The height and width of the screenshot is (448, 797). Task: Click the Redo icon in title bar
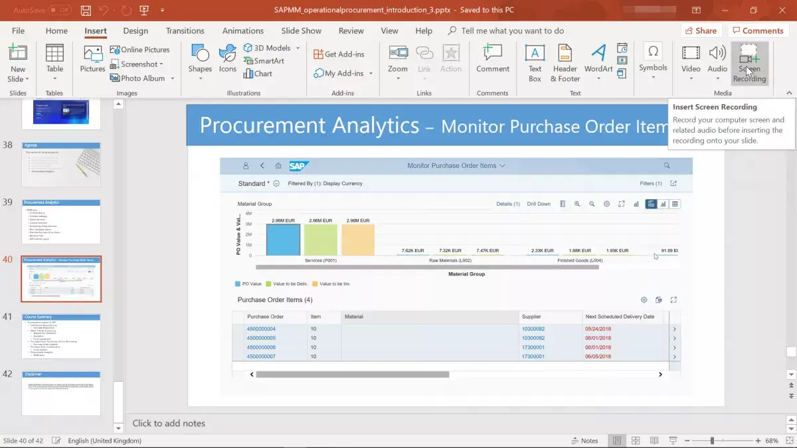coord(126,10)
